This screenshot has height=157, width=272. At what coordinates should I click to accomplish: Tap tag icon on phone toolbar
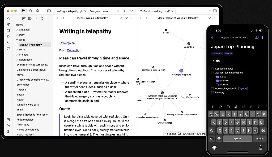[x=228, y=107]
